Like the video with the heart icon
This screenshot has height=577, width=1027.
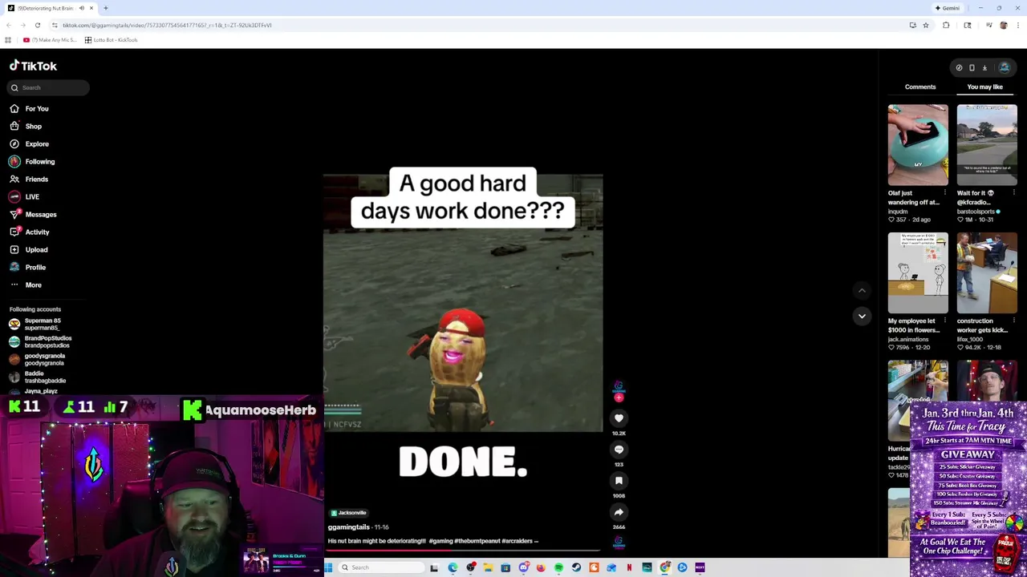click(619, 418)
